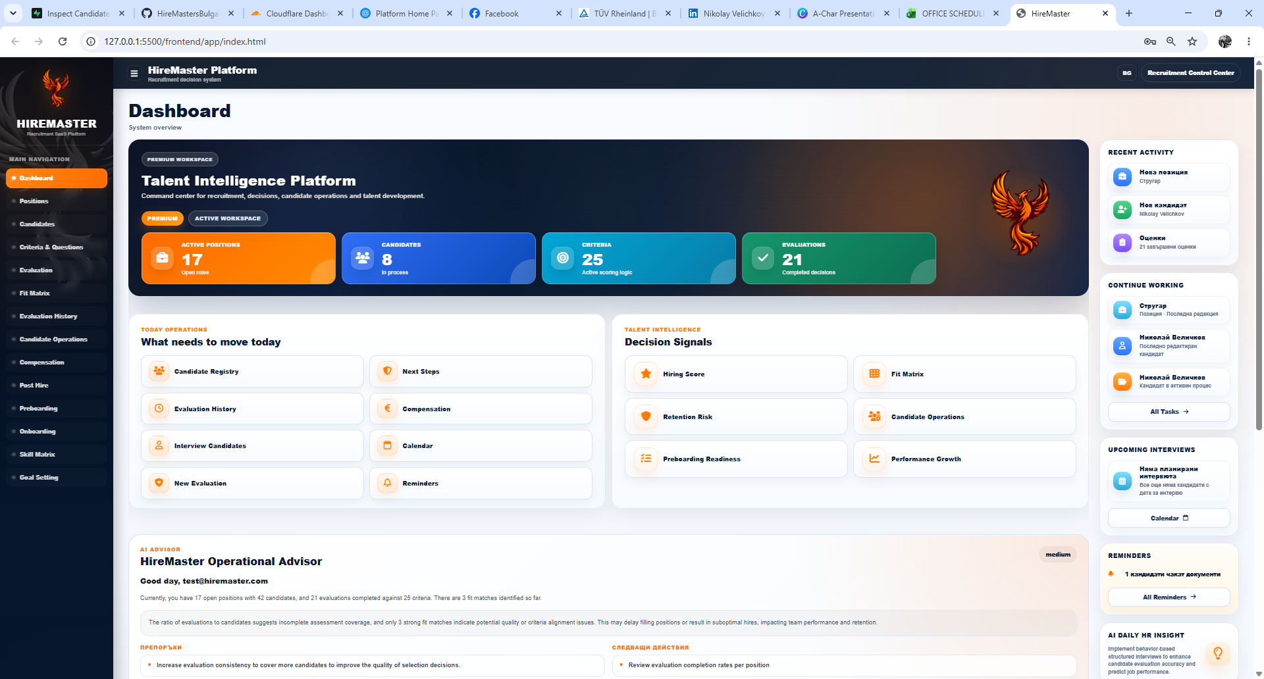
Task: Click the Preboarding Readiness checklist icon
Action: (x=646, y=459)
